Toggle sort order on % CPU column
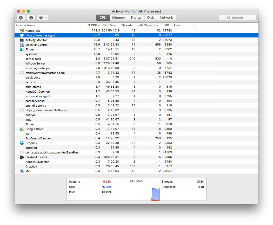 pos(91,25)
